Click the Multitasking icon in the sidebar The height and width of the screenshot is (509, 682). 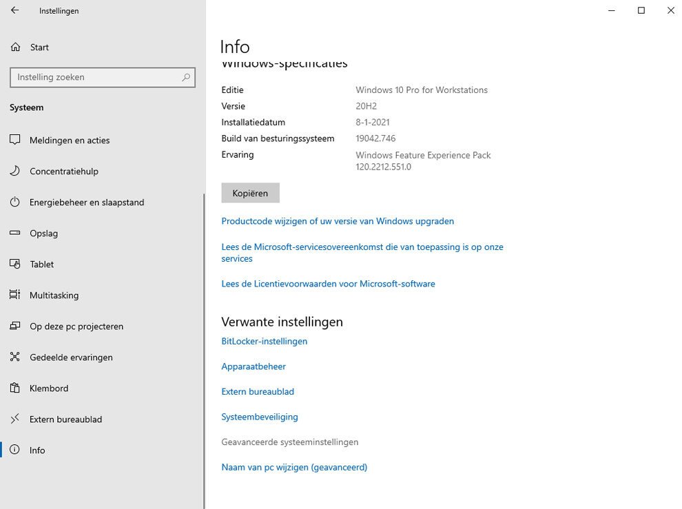pos(14,295)
